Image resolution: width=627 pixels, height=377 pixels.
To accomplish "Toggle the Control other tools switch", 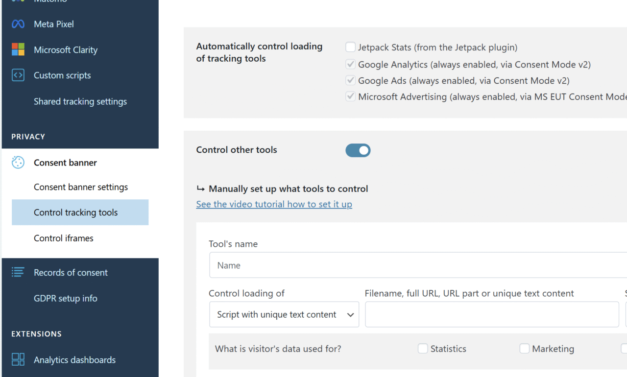I will 358,150.
